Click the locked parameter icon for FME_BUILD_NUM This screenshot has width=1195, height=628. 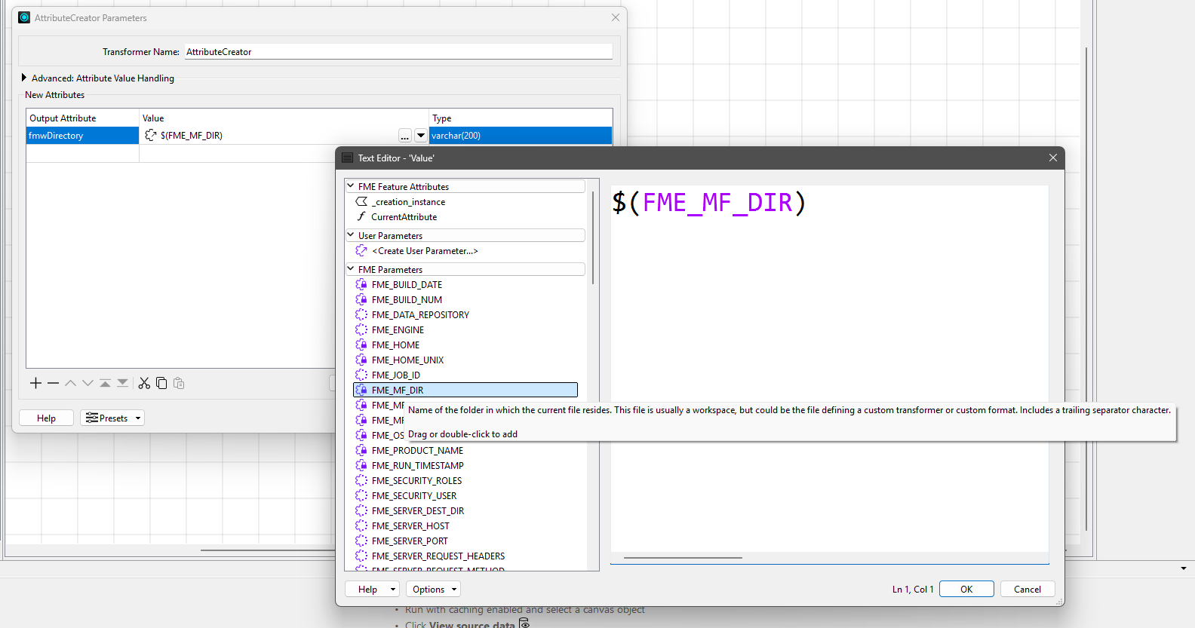361,299
